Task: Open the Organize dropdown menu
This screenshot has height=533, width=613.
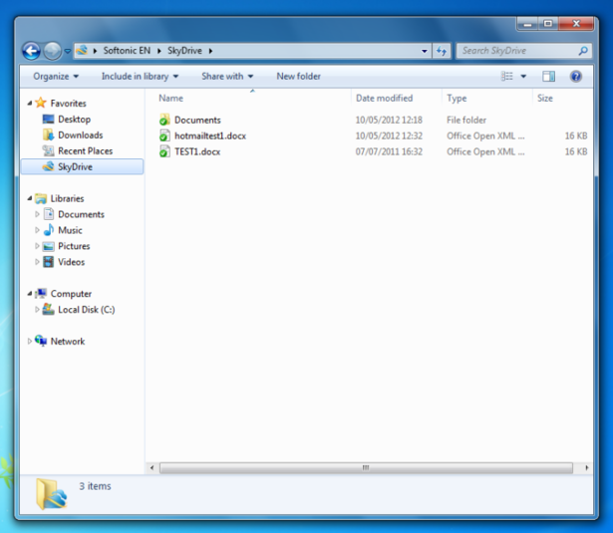Action: (55, 76)
